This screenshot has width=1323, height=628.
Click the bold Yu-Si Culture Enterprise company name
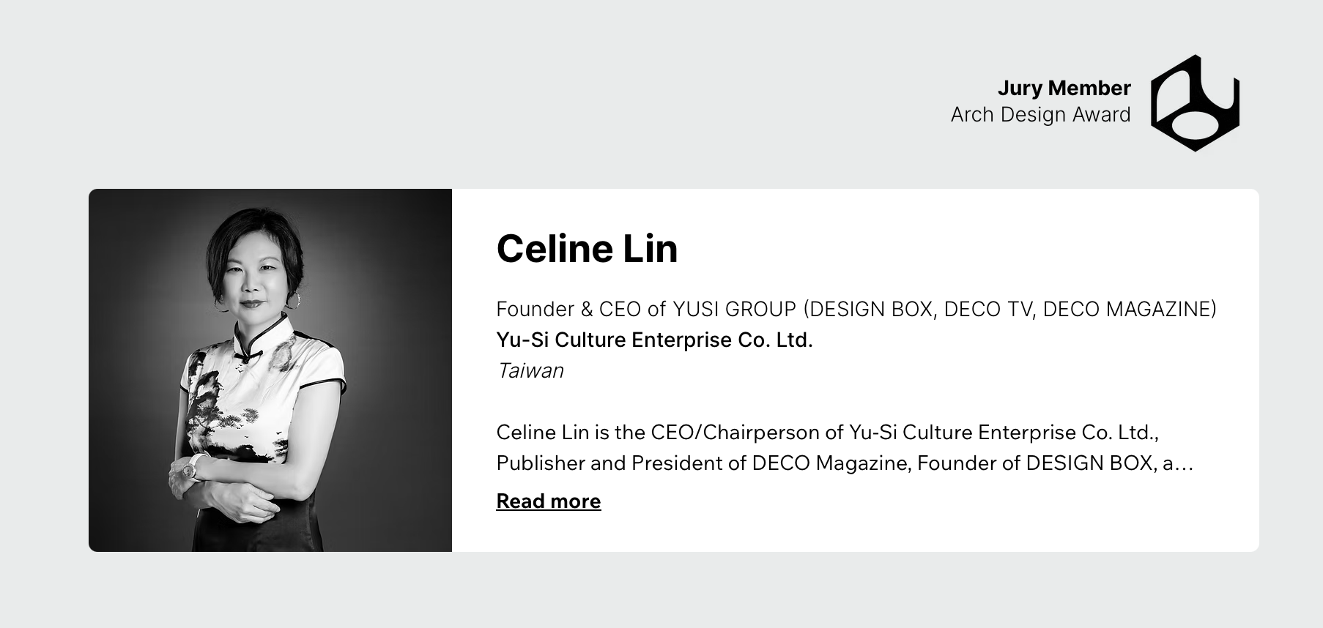point(654,340)
